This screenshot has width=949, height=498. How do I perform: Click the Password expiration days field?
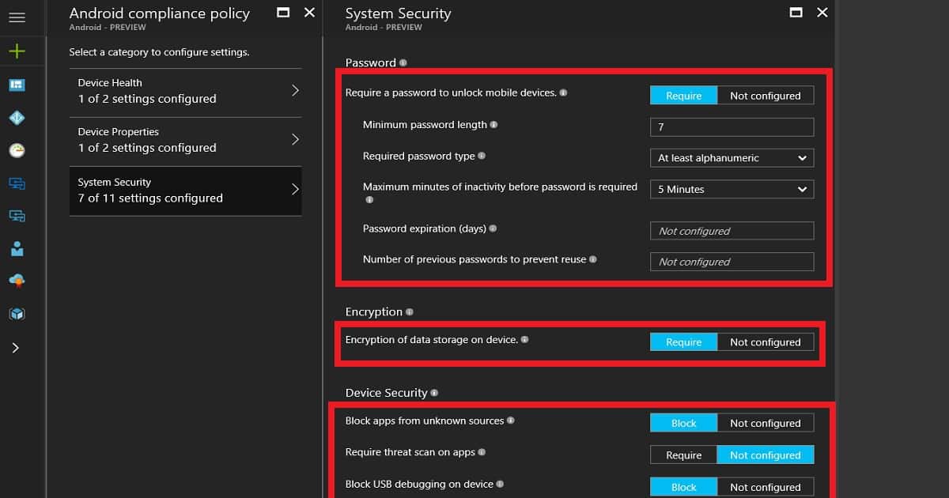[x=732, y=231]
